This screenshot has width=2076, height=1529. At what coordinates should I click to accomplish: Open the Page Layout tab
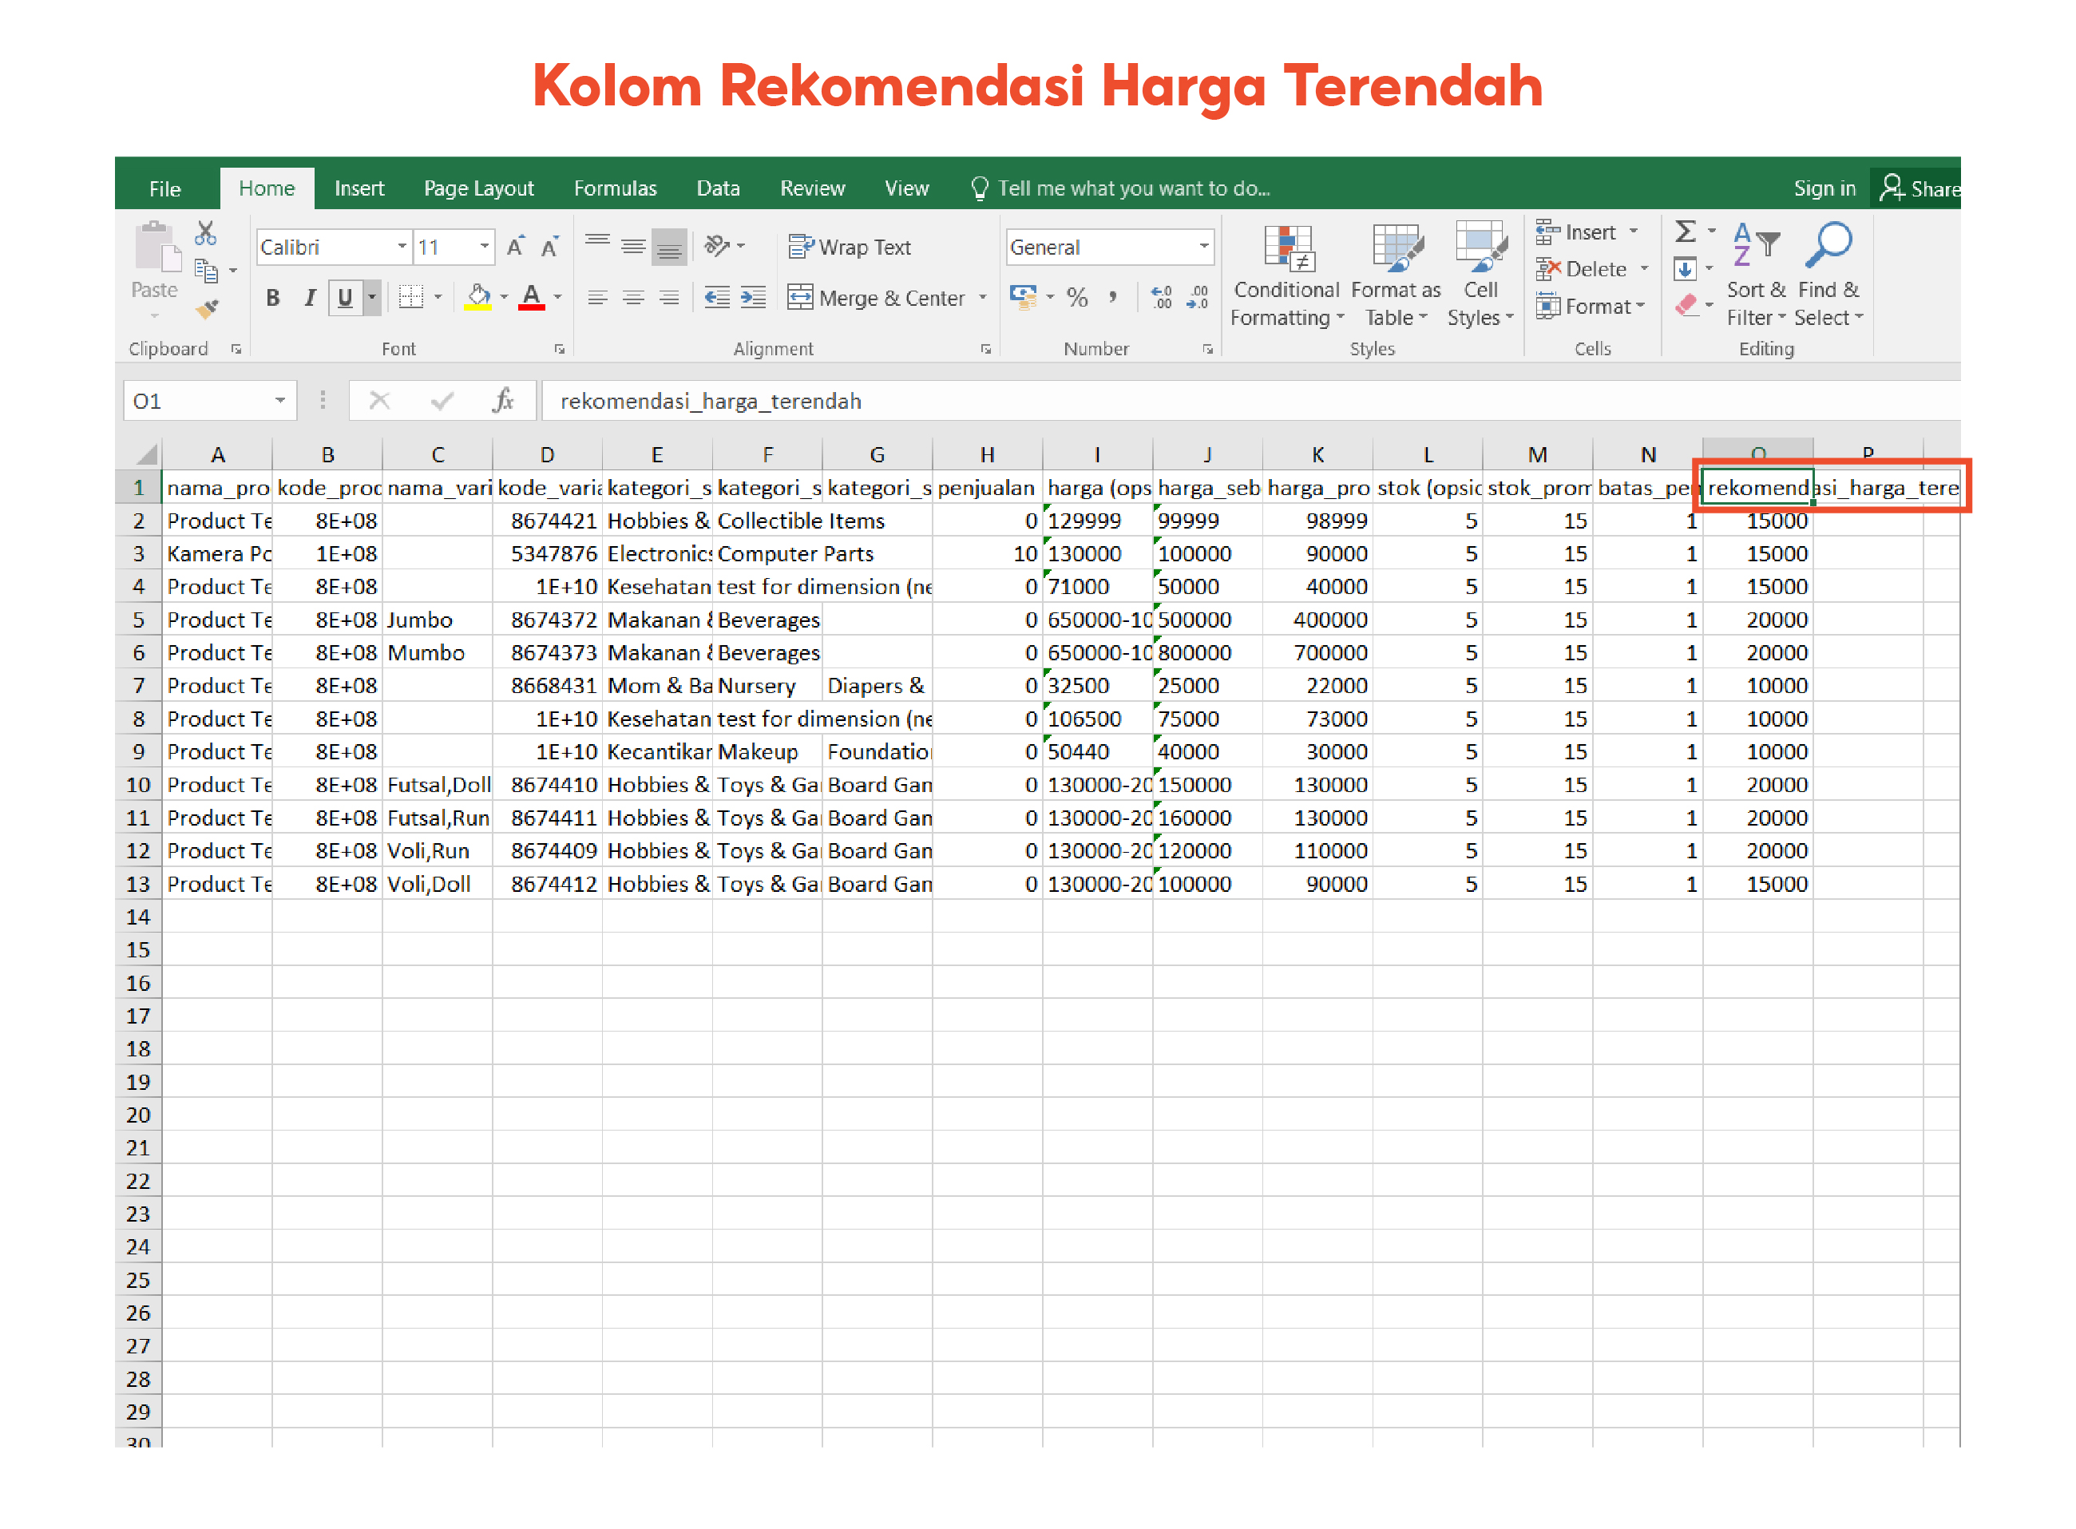pyautogui.click(x=478, y=188)
